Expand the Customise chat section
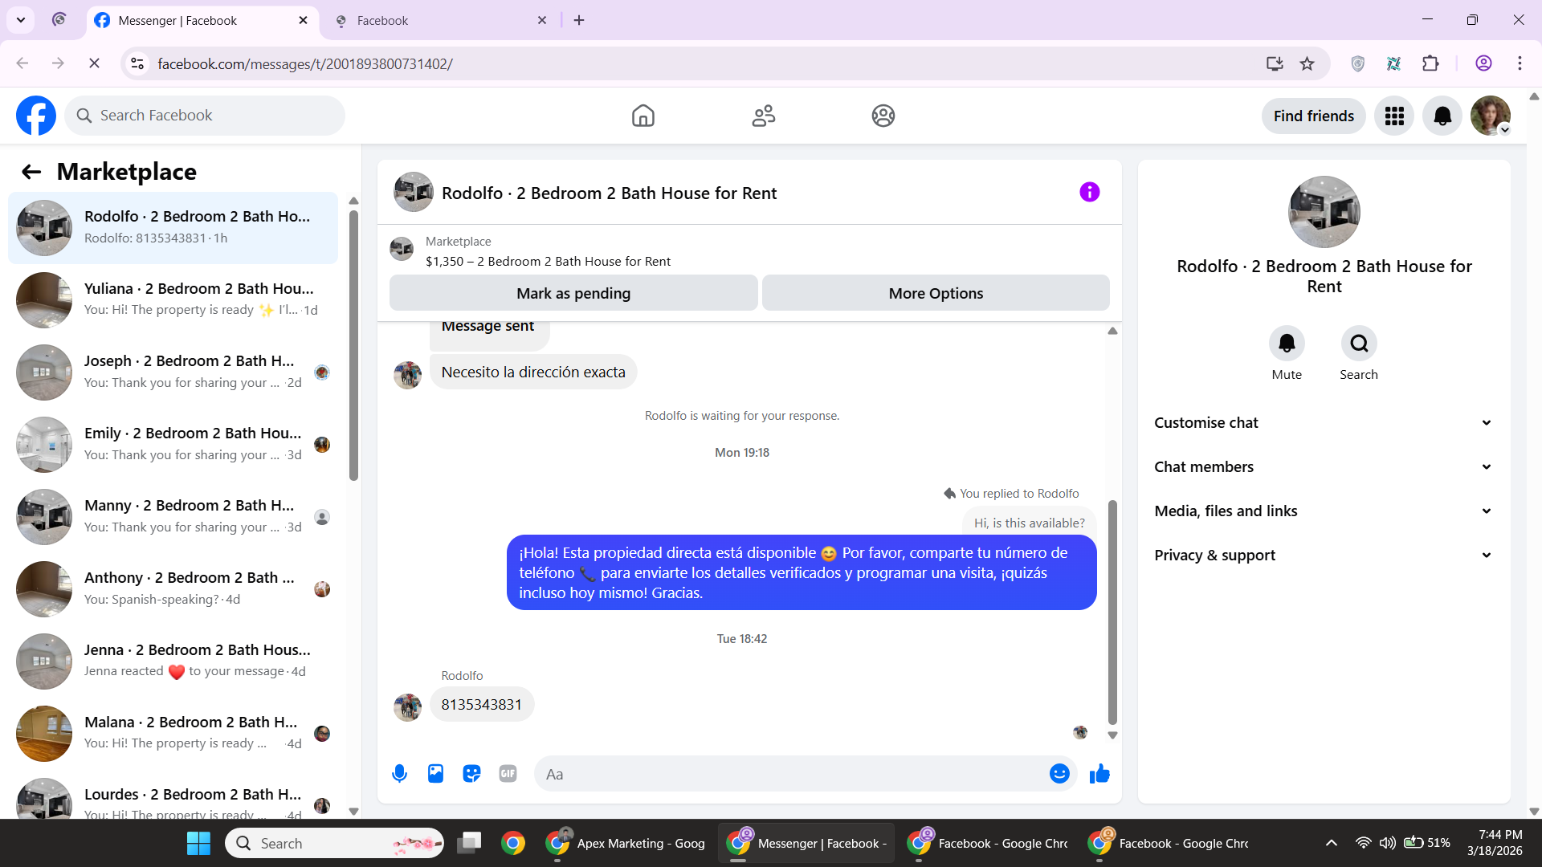This screenshot has width=1542, height=867. point(1324,423)
